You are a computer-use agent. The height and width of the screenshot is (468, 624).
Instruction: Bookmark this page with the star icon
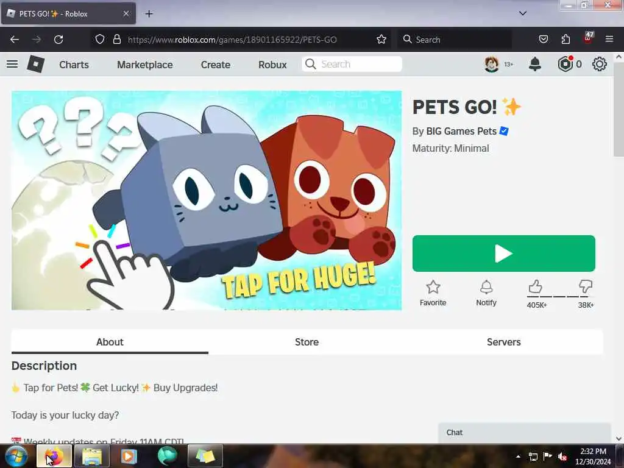point(381,39)
